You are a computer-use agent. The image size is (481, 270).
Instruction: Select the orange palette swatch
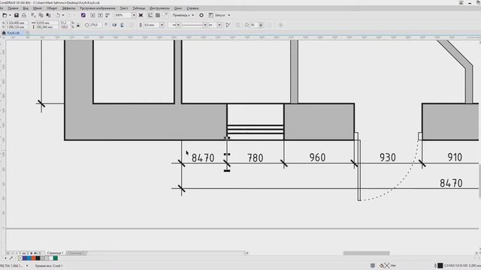pyautogui.click(x=33, y=258)
